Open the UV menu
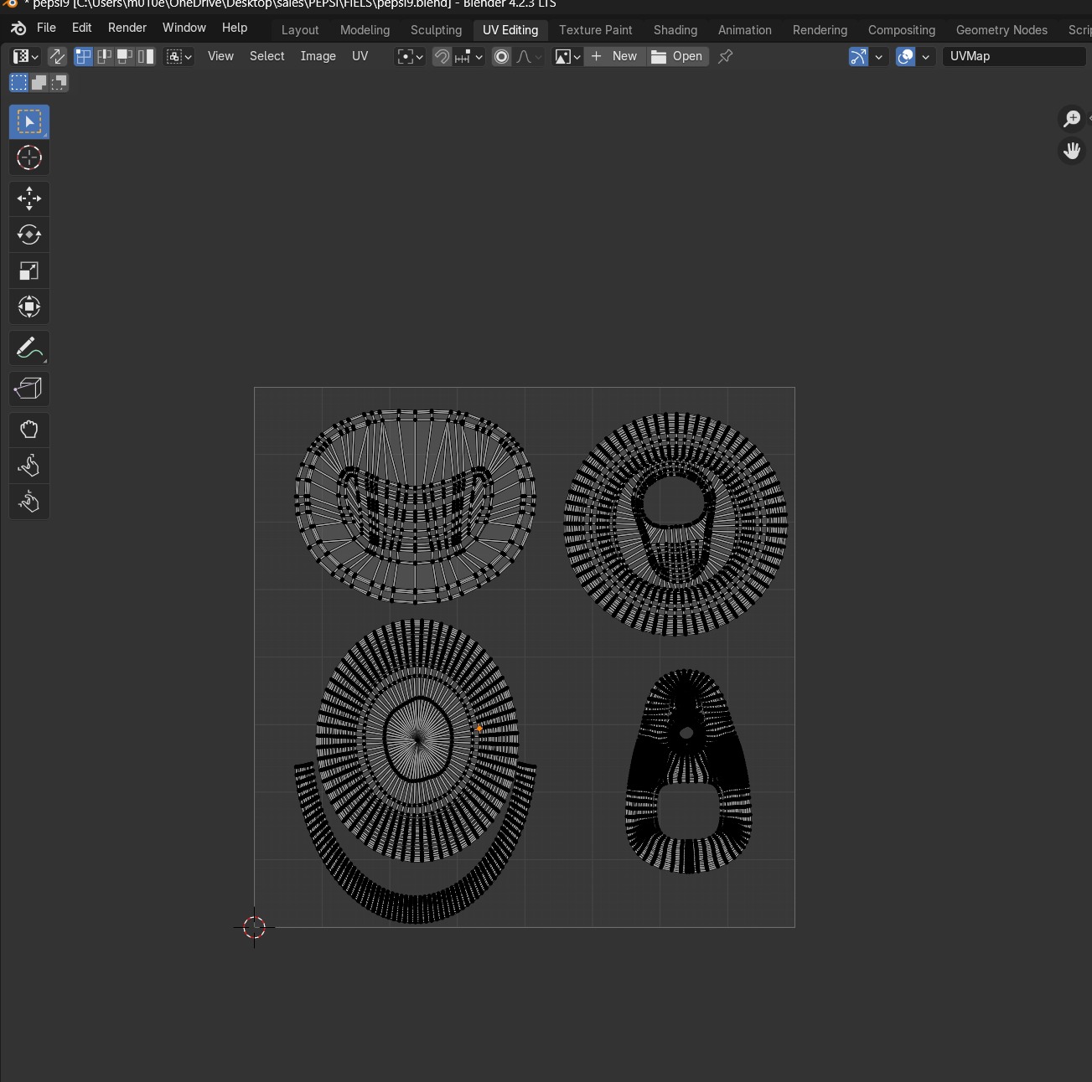This screenshot has height=1082, width=1092. point(360,56)
